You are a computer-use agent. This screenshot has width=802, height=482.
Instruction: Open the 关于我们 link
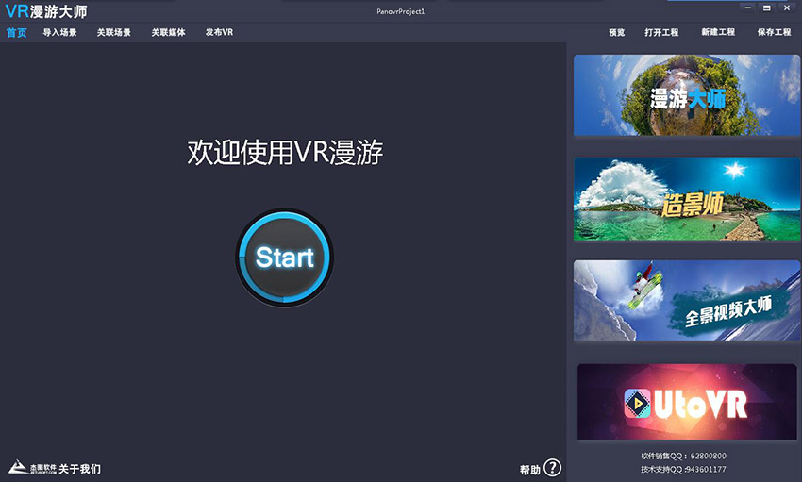tap(79, 469)
